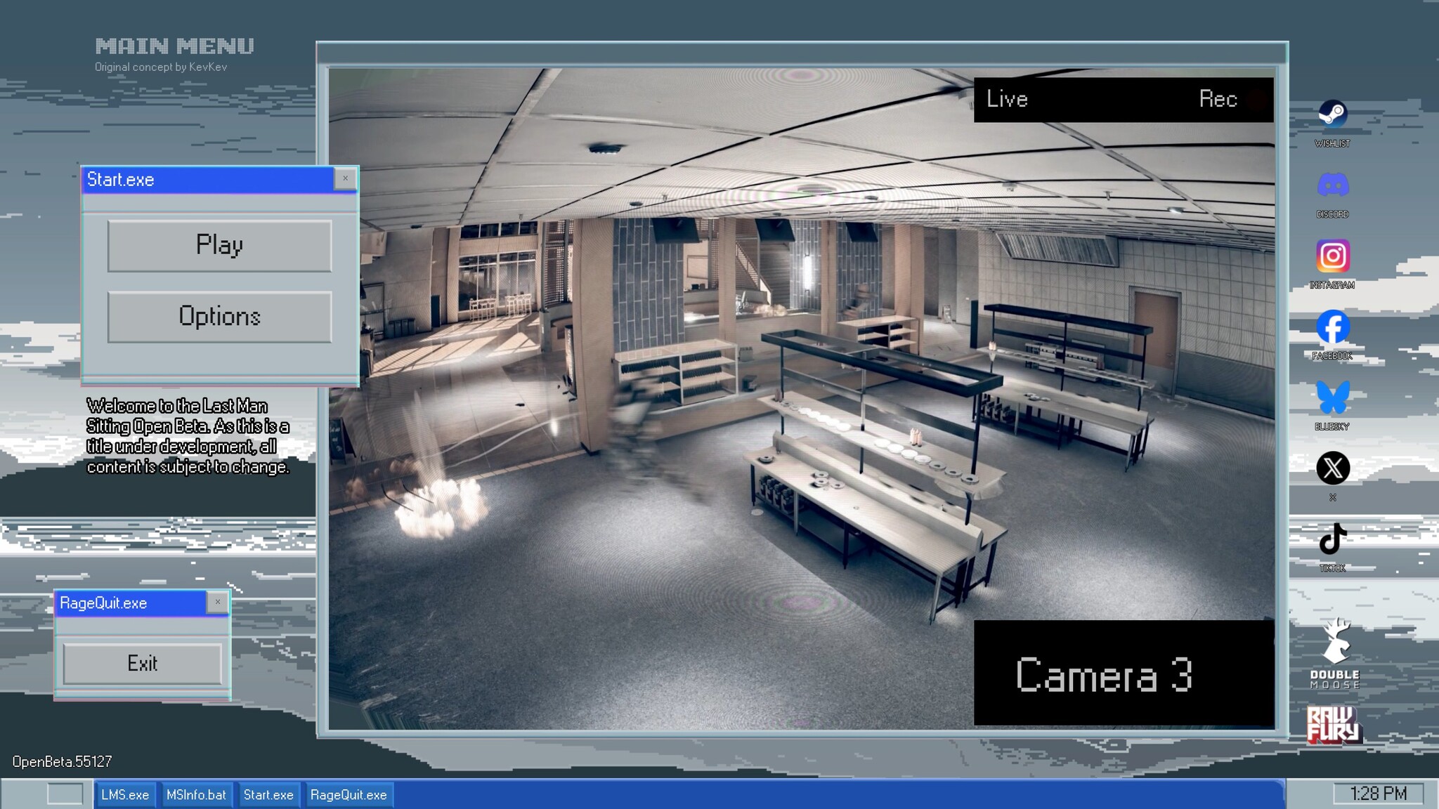
Task: Select RageQuit.exe taskbar item
Action: point(349,795)
